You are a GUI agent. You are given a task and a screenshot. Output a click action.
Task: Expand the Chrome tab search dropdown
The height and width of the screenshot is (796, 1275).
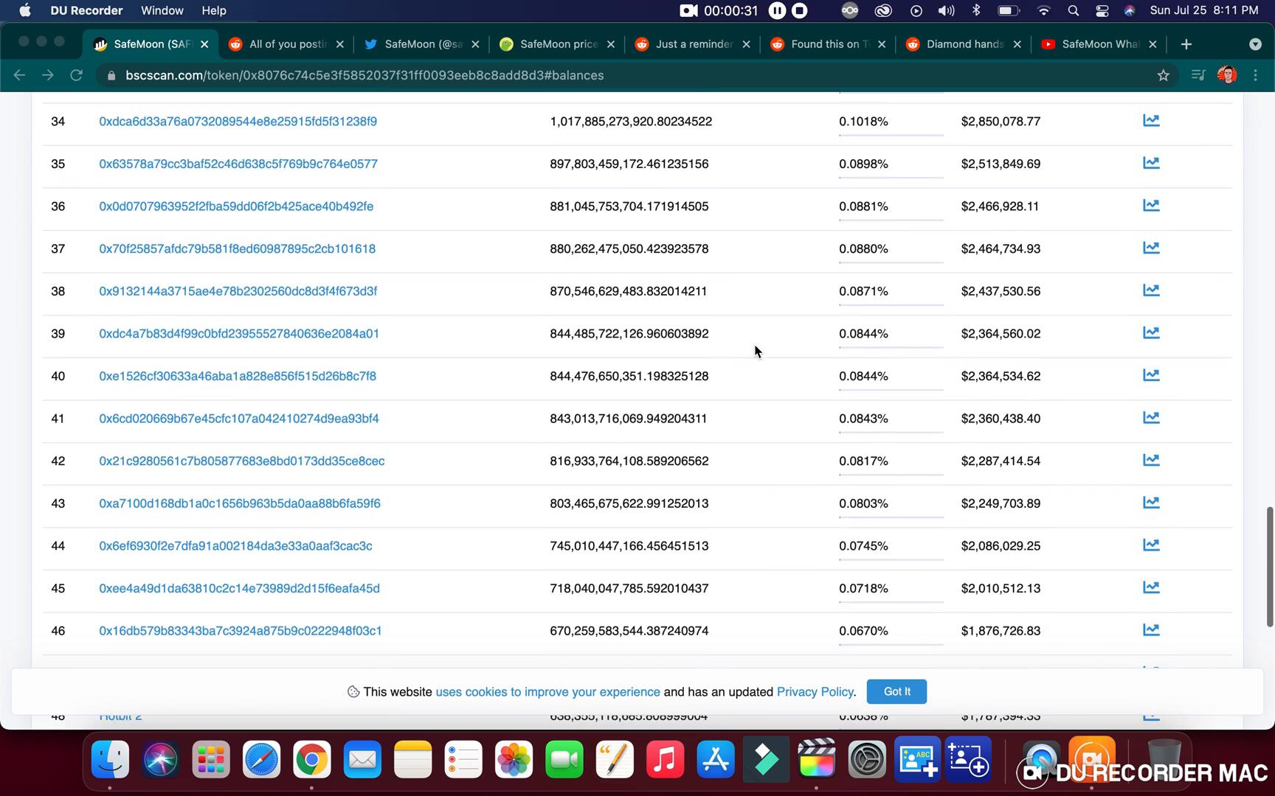[x=1255, y=44]
